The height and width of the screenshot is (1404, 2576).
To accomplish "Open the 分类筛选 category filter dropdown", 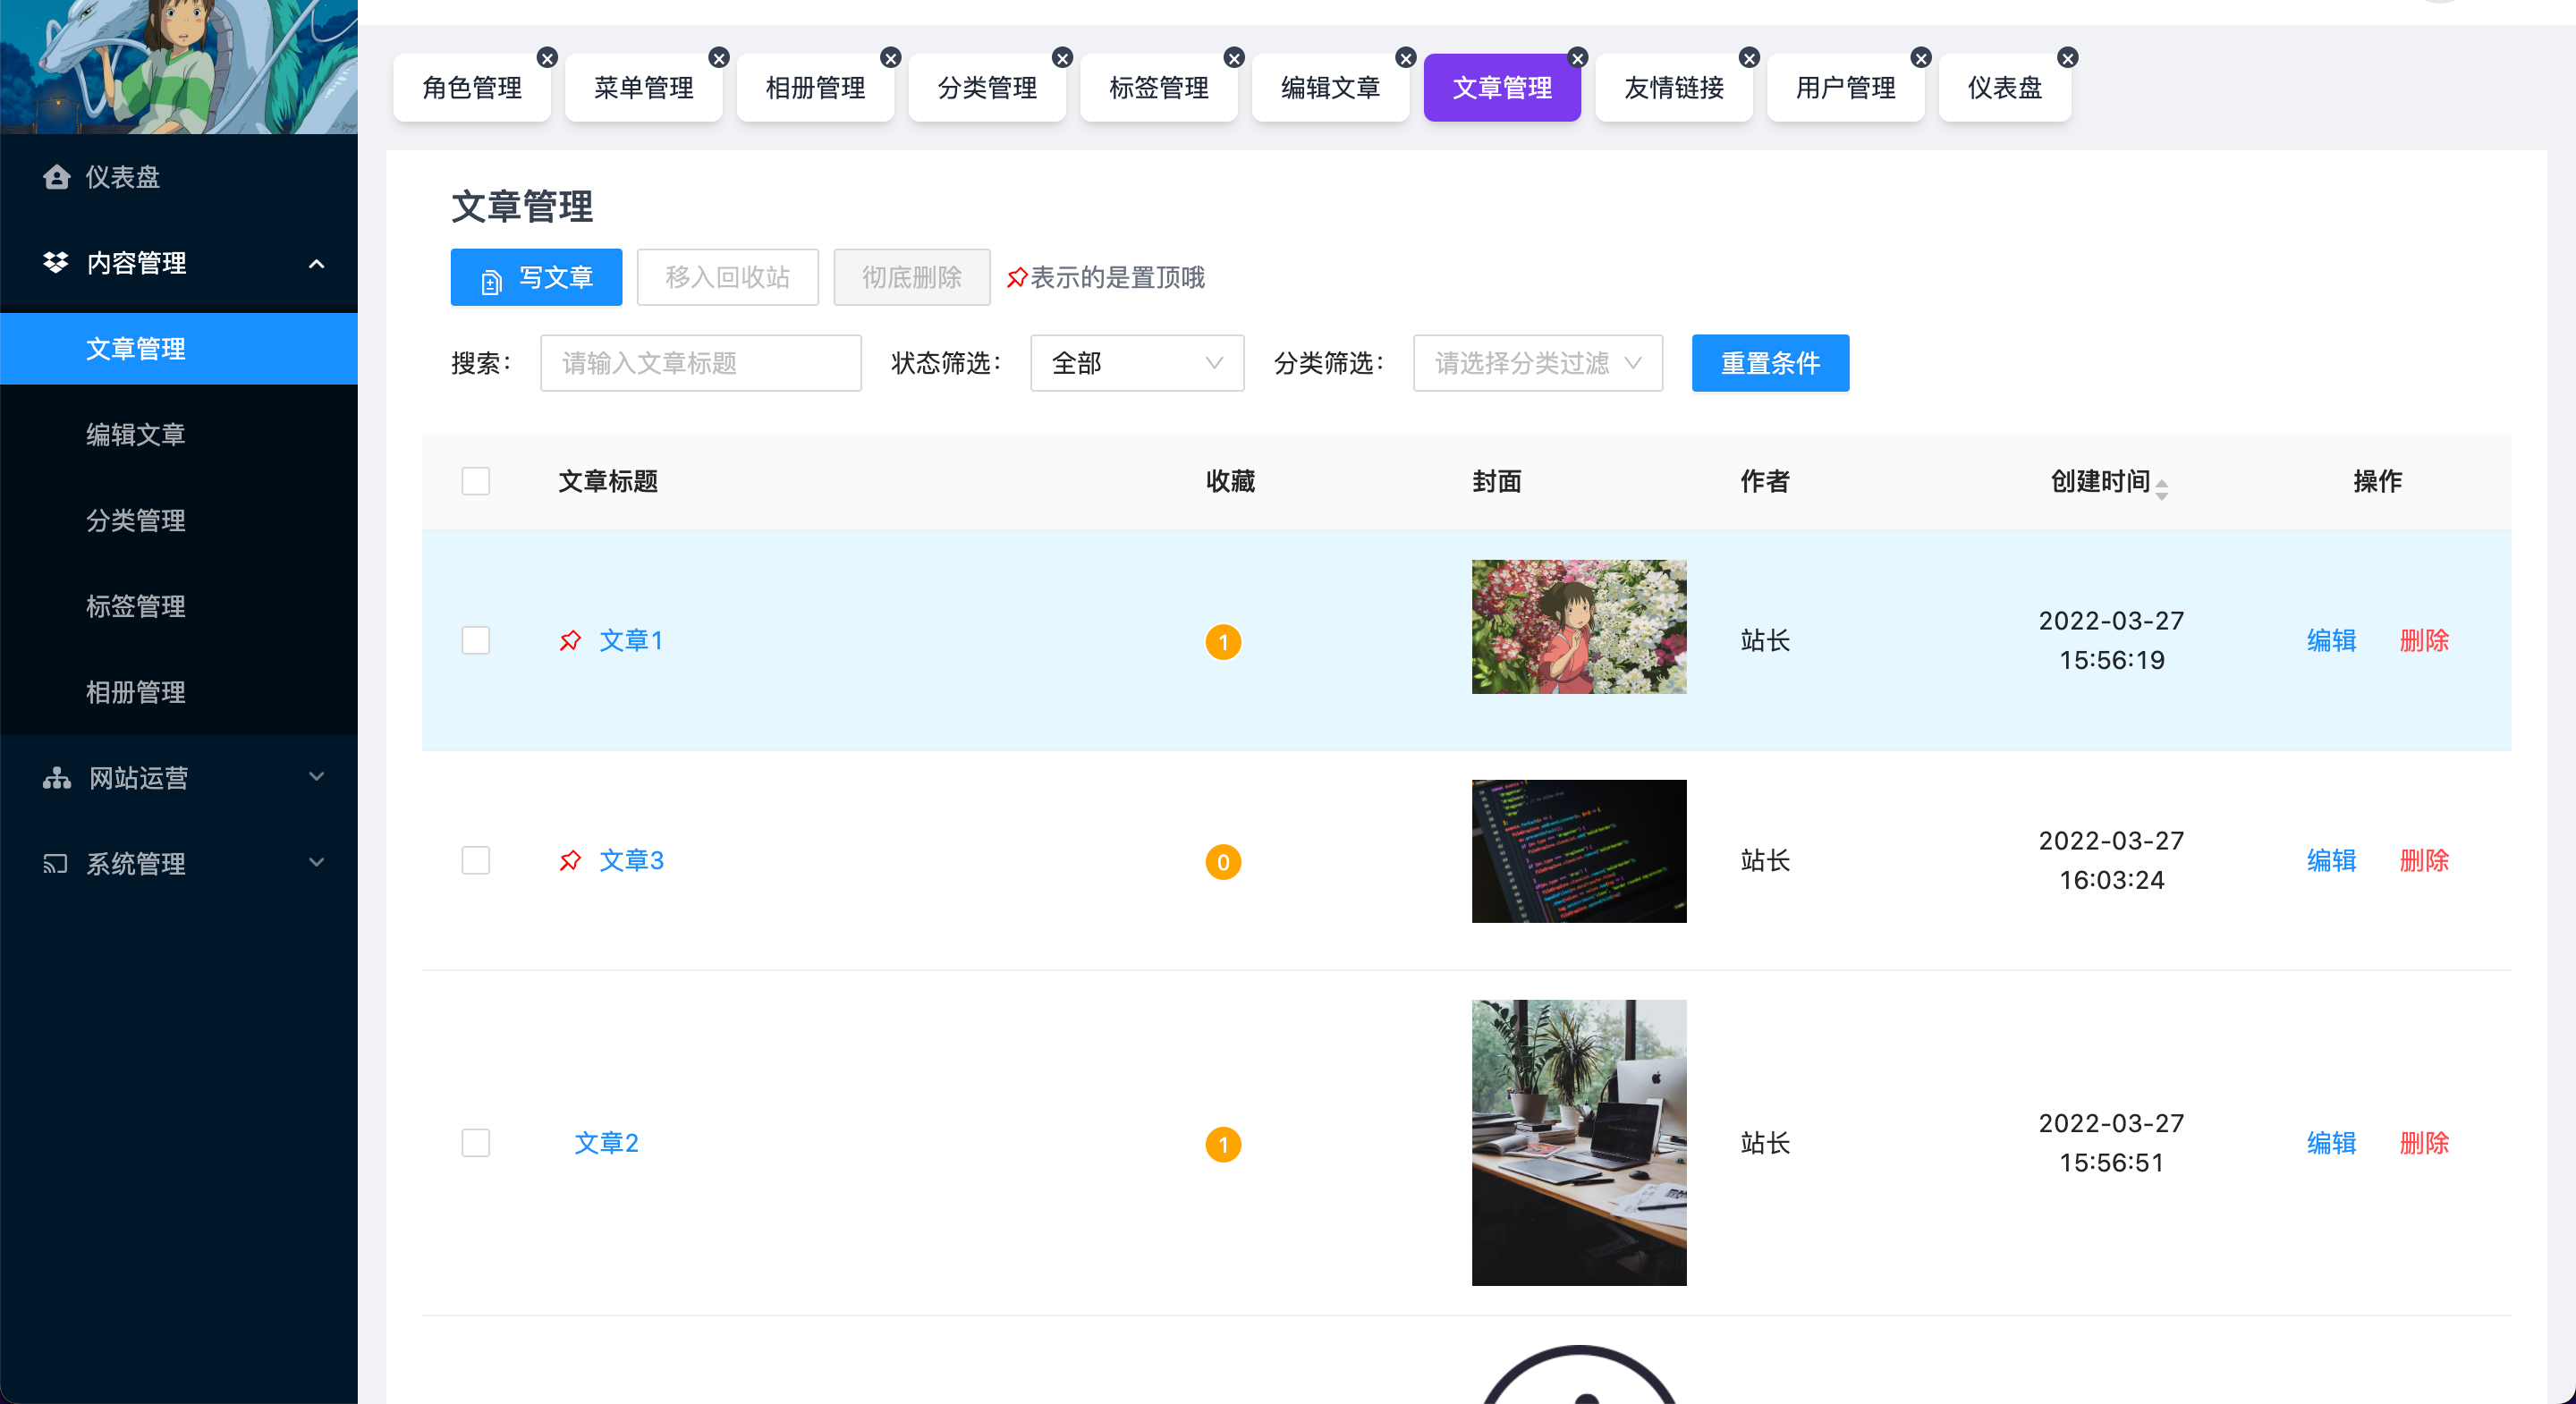I will [1538, 363].
